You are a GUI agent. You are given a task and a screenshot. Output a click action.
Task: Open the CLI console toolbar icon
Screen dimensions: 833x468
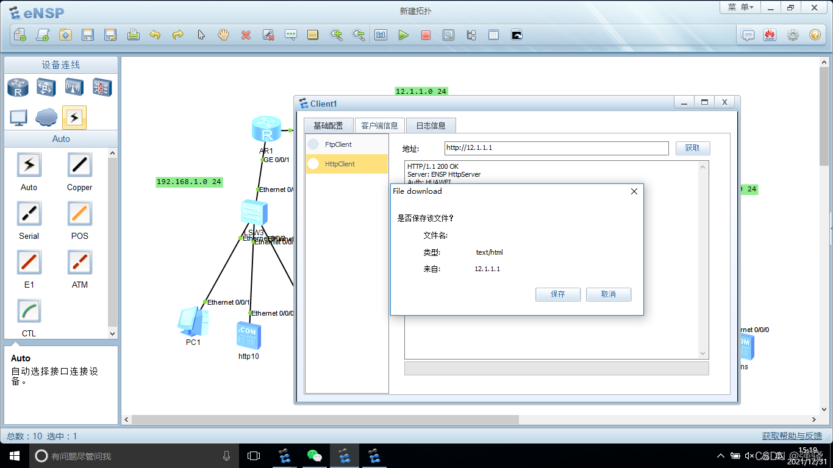[517, 35]
